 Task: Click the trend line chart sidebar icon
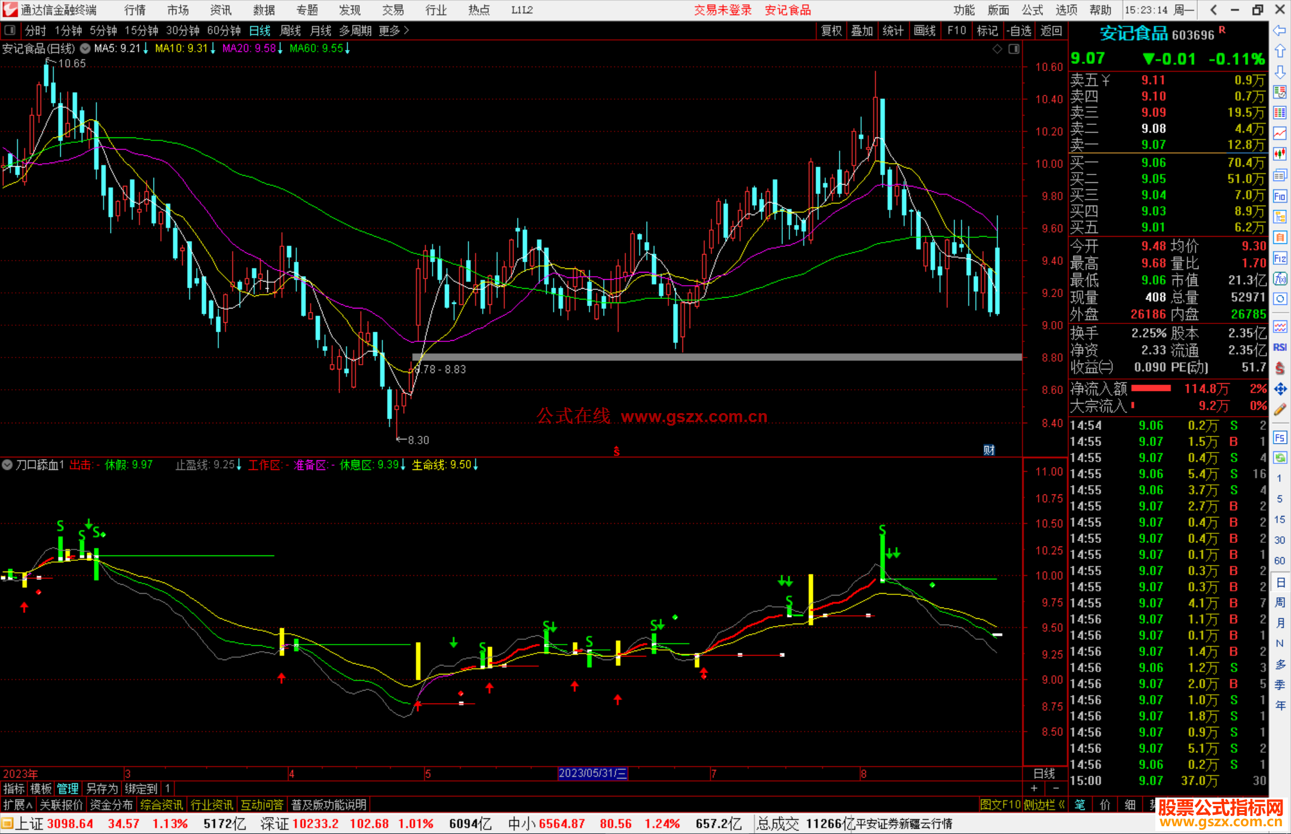click(1280, 133)
